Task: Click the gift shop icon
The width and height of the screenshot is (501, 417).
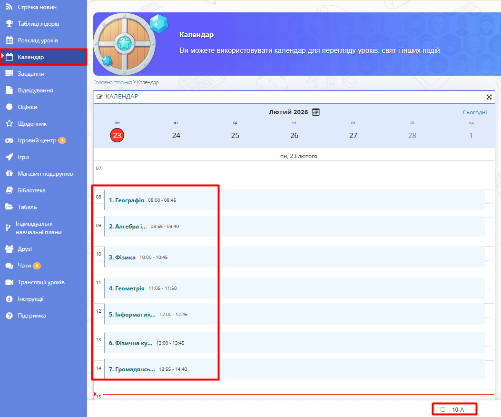Action: [x=9, y=174]
